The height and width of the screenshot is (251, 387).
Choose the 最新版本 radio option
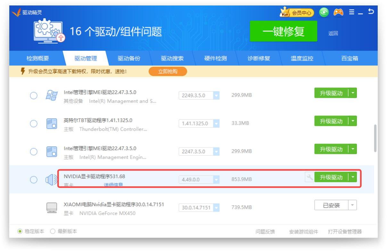click(x=53, y=231)
